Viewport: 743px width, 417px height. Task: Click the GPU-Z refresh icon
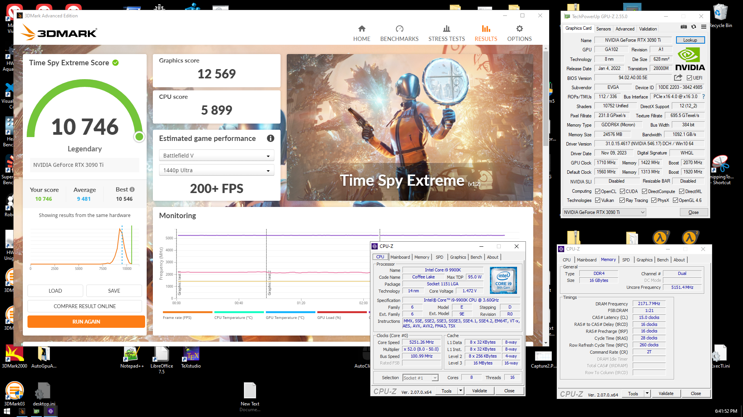click(693, 27)
